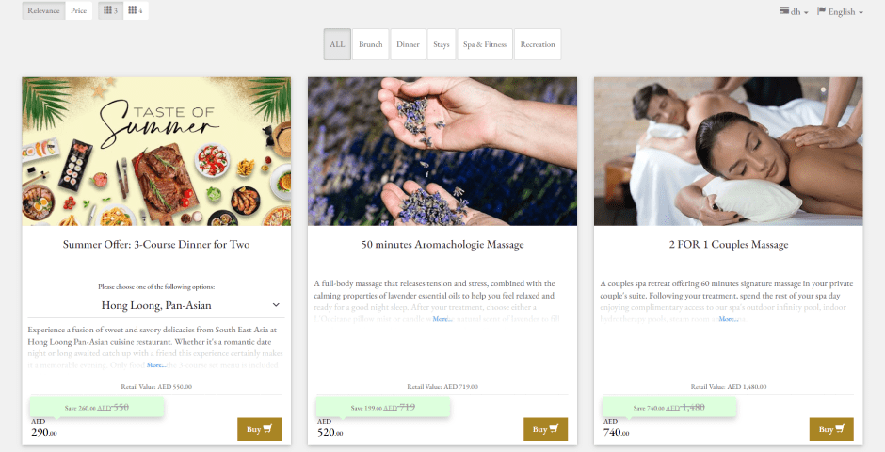
Task: Buy the Summer Offer 3-Course Dinner
Action: [x=259, y=428]
